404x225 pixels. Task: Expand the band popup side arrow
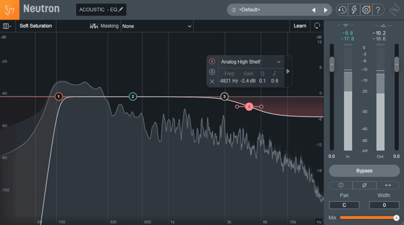(288, 72)
